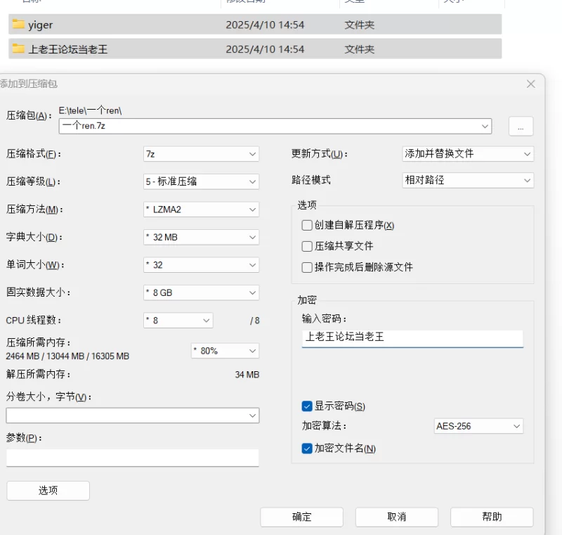Viewport: 562px width, 535px height.
Task: Click the yiger folder icon
Action: click(18, 25)
